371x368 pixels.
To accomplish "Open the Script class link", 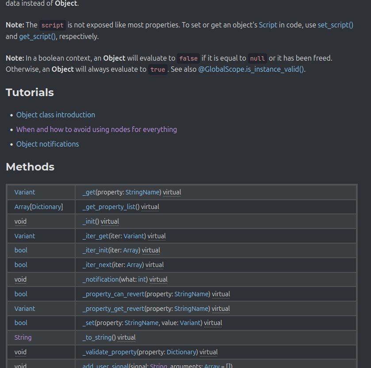I will click(x=268, y=25).
